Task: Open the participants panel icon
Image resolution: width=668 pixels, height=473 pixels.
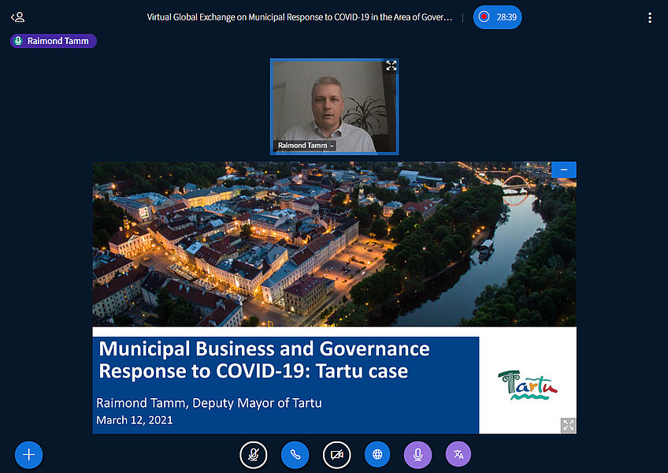Action: point(18,17)
